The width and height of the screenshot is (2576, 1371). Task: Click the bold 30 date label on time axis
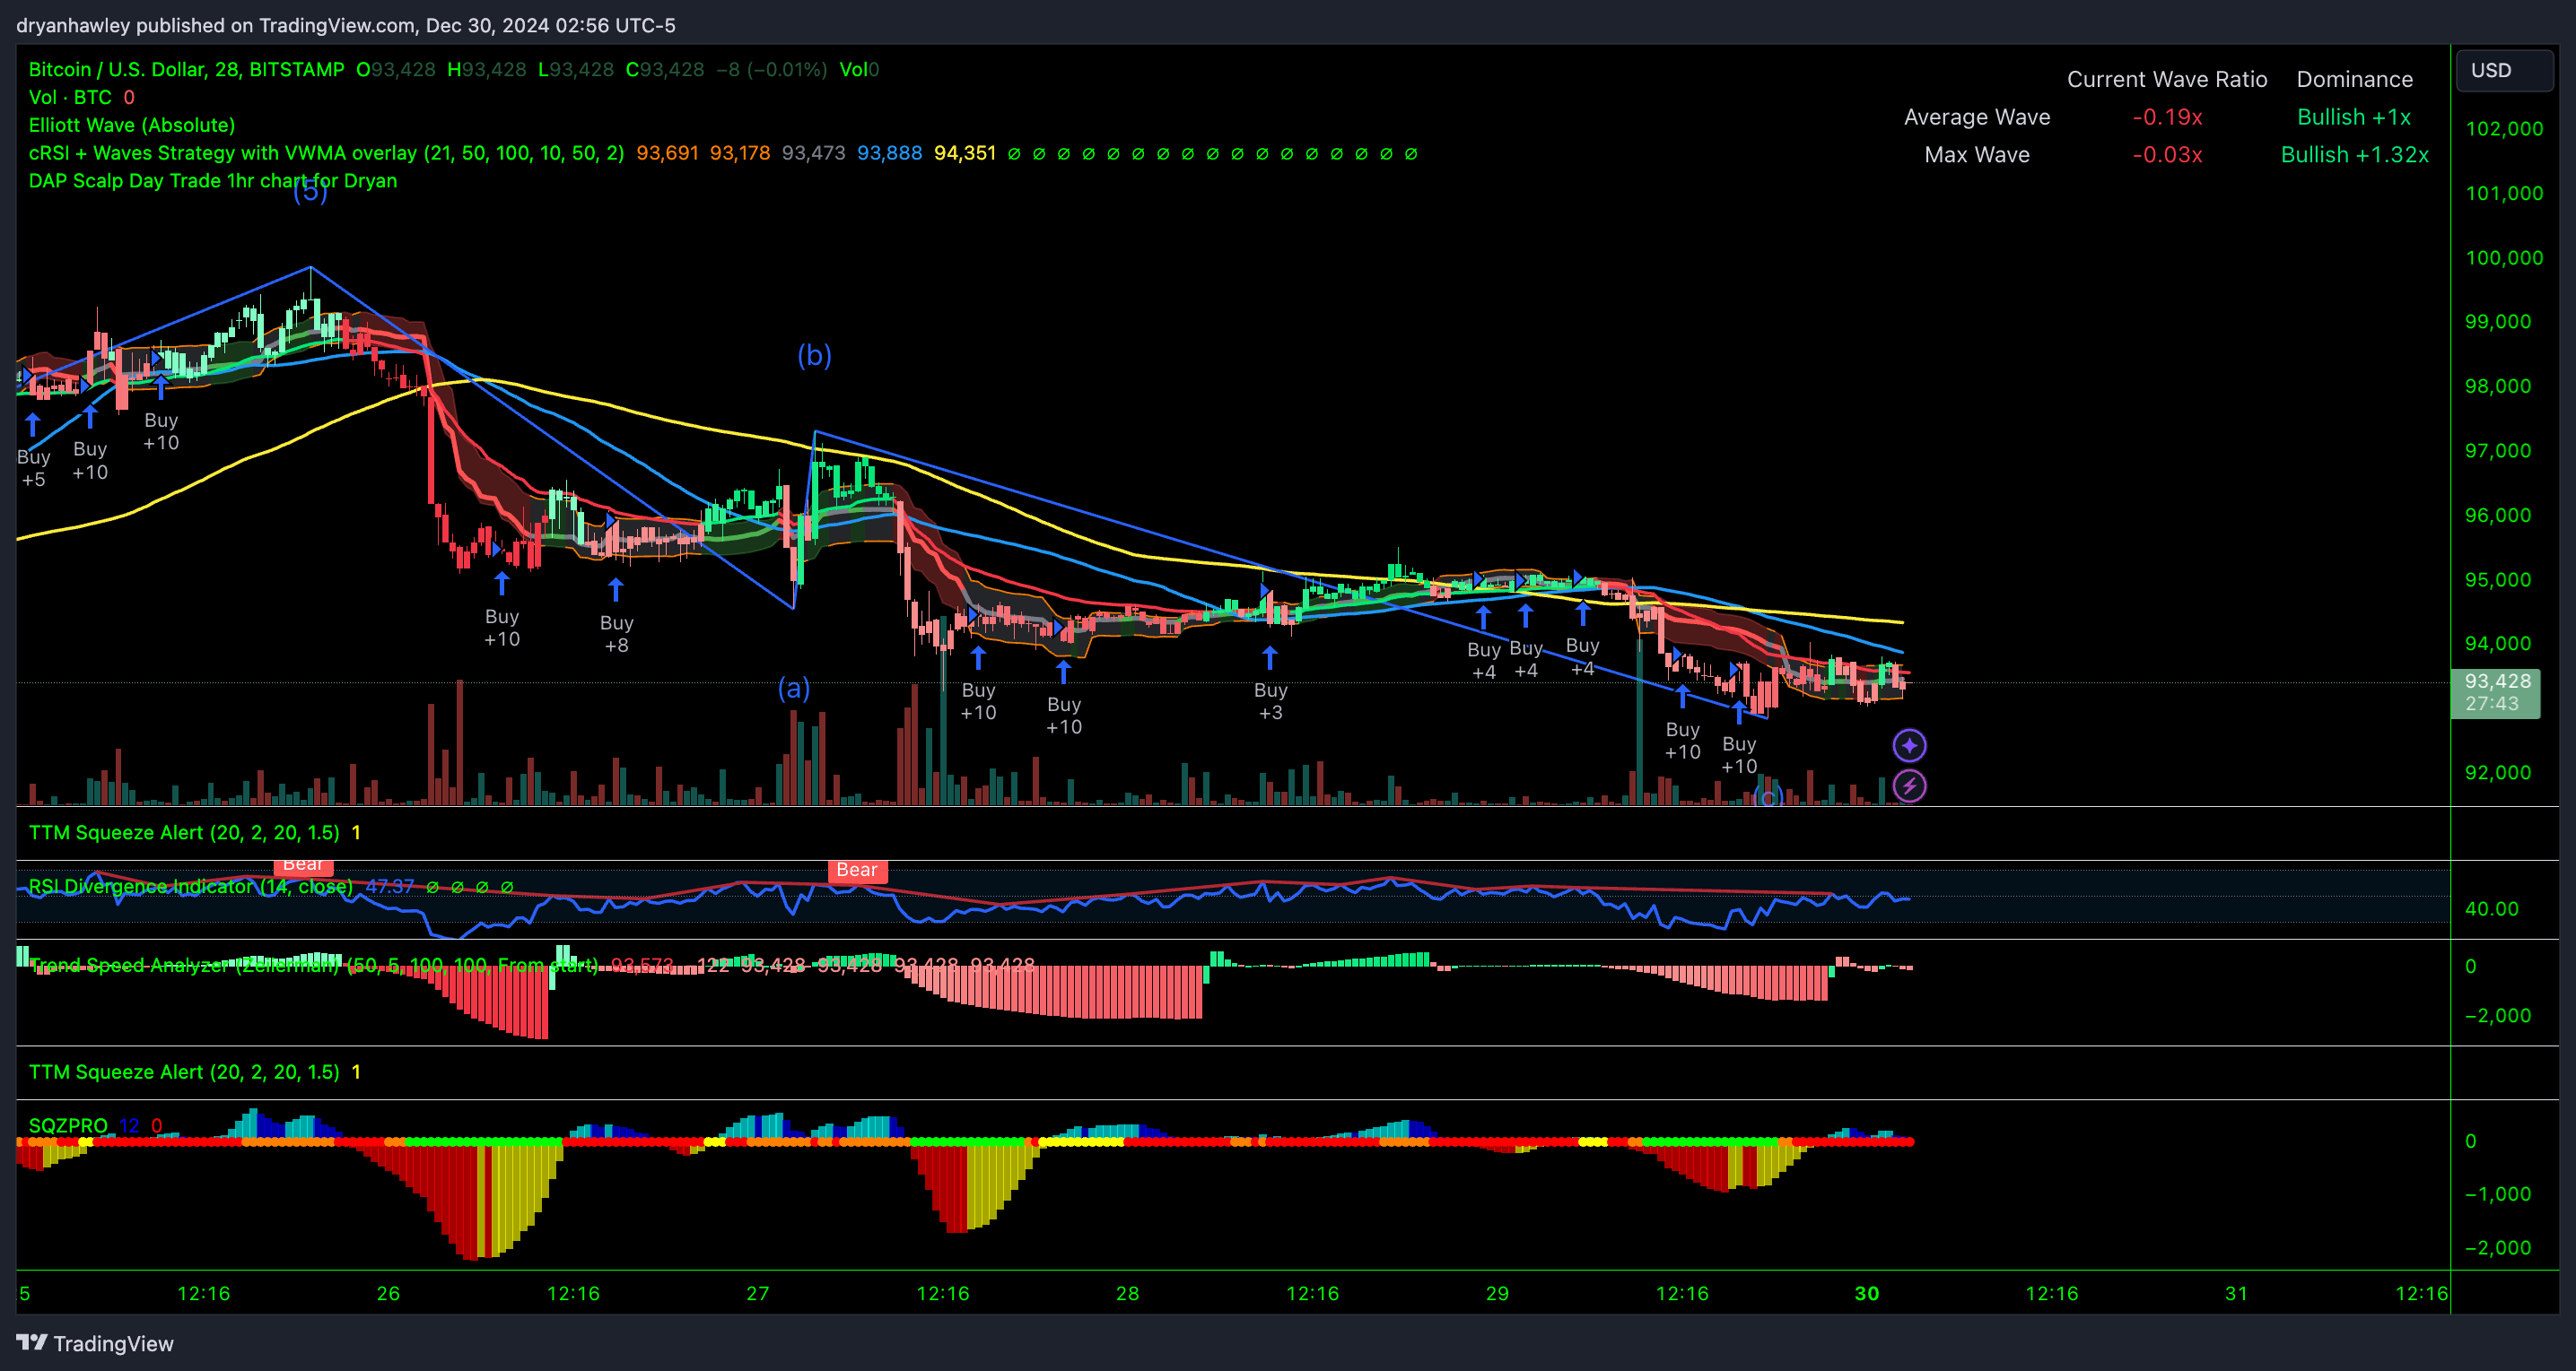tap(1866, 1294)
